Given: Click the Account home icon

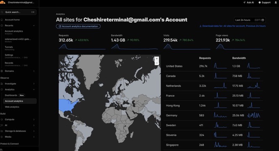Looking at the screenshot, I should click(2, 20).
